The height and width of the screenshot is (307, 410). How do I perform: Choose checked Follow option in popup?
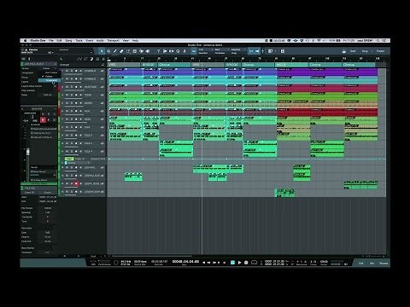(49, 77)
